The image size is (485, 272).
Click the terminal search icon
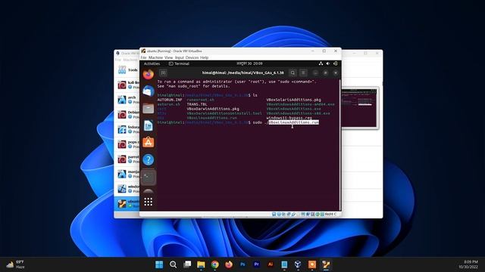click(293, 73)
